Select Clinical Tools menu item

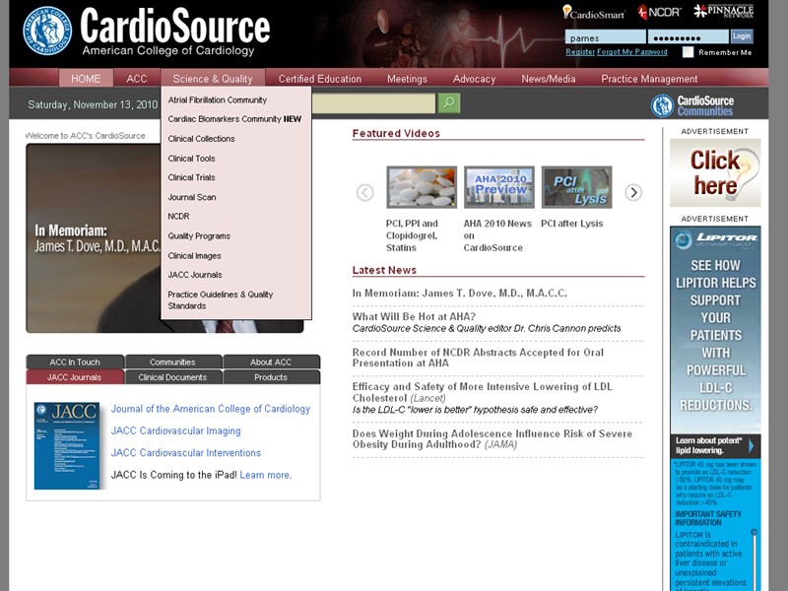click(191, 159)
